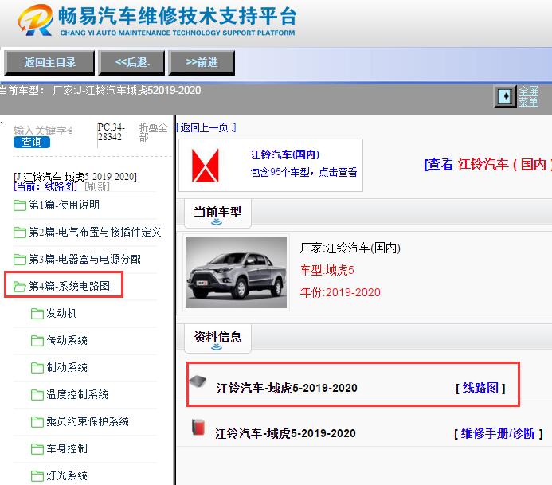Go back with the <<后退 button
This screenshot has width=552, height=485.
coord(131,63)
